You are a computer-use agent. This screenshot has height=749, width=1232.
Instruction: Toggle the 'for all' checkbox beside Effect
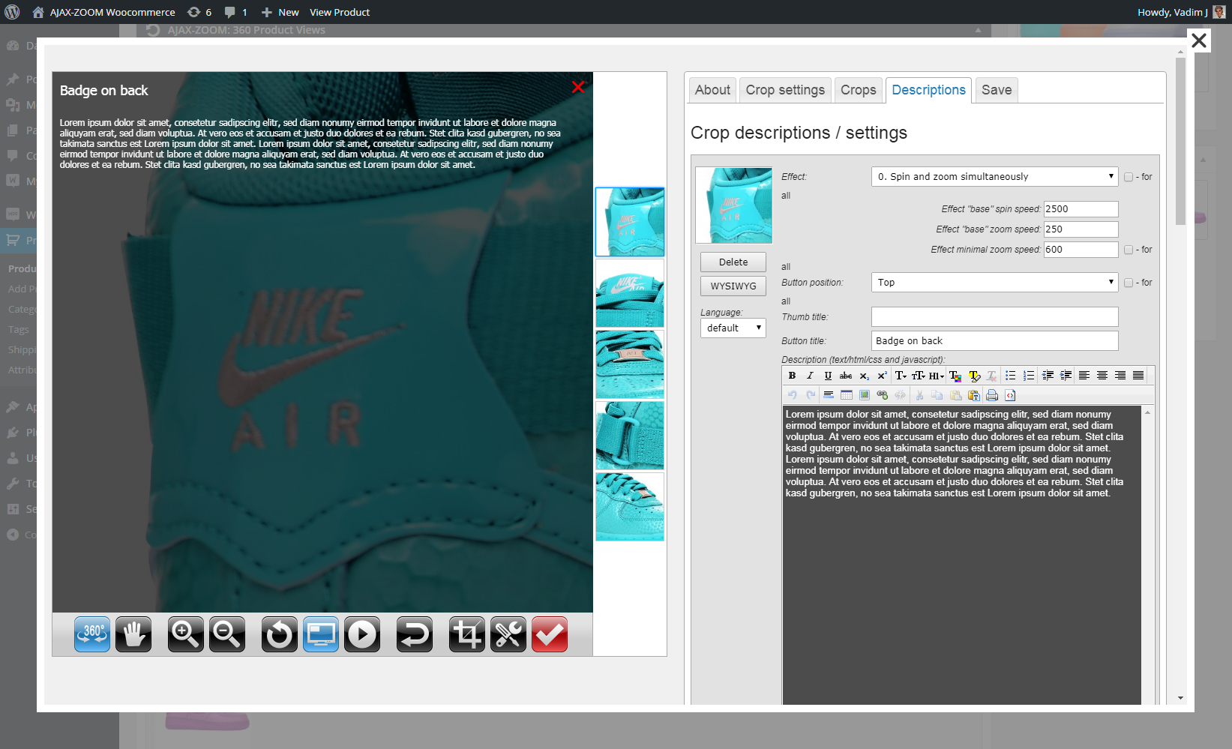1129,177
